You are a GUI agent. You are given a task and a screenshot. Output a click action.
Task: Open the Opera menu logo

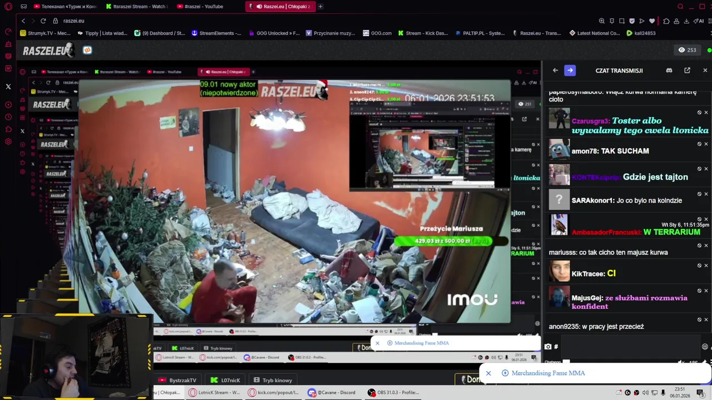click(x=8, y=7)
